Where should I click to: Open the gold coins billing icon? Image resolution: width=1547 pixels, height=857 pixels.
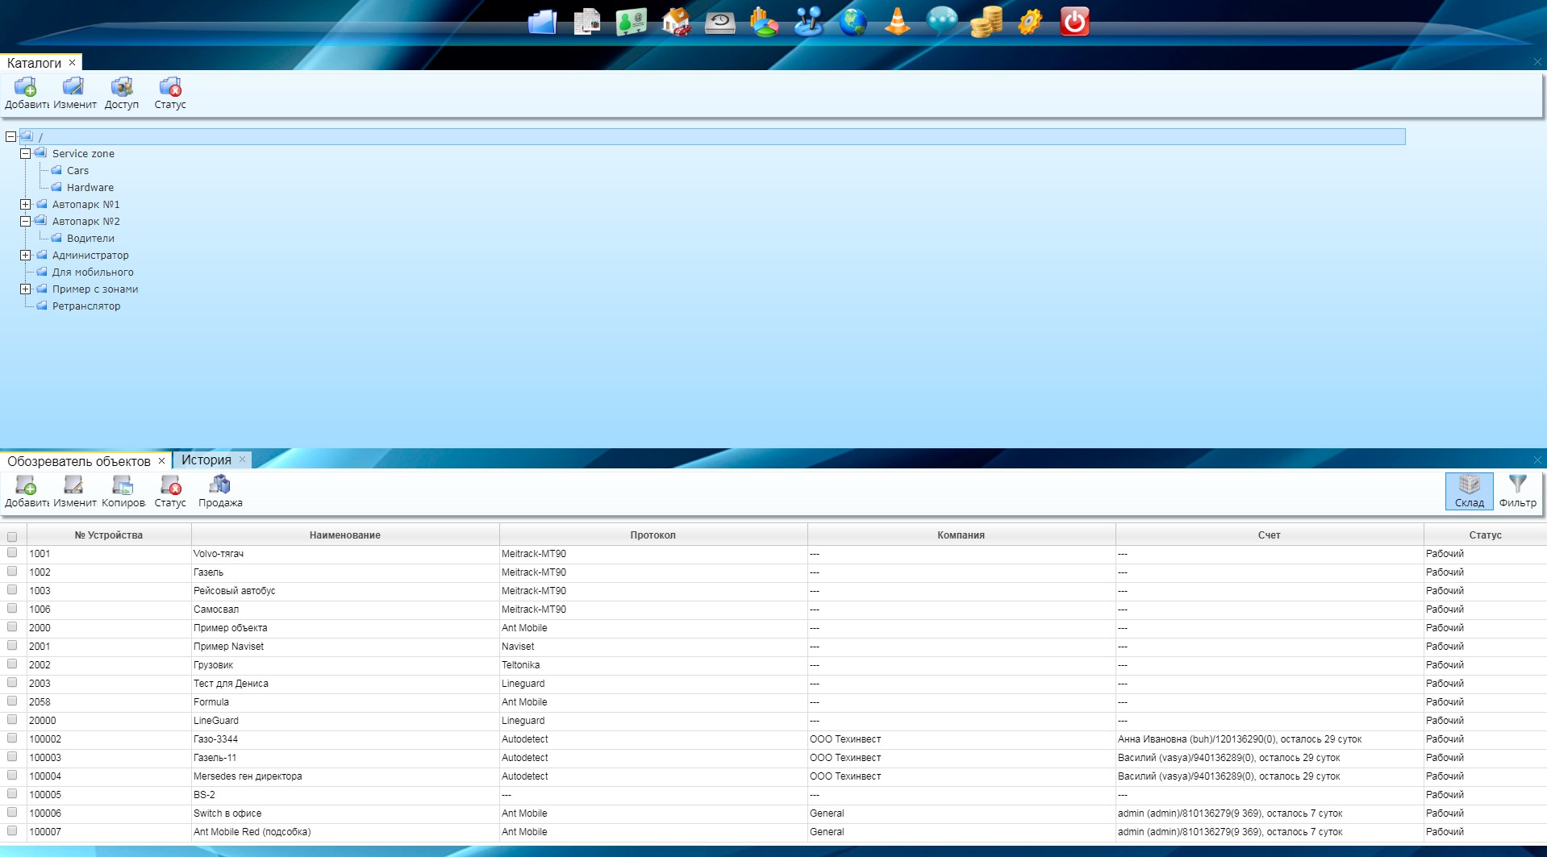pos(986,22)
